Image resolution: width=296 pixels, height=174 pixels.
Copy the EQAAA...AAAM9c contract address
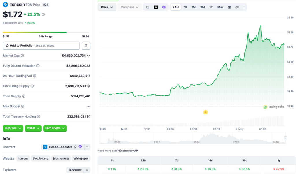click(x=75, y=147)
